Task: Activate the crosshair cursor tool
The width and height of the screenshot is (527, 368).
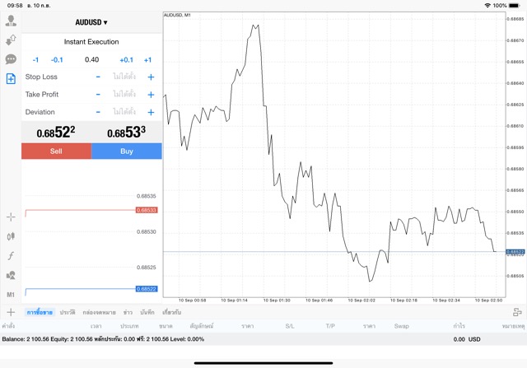Action: pos(11,217)
